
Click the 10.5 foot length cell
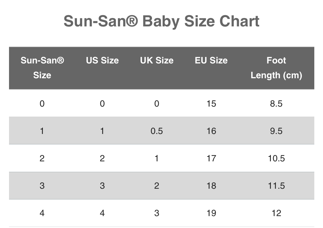click(276, 158)
